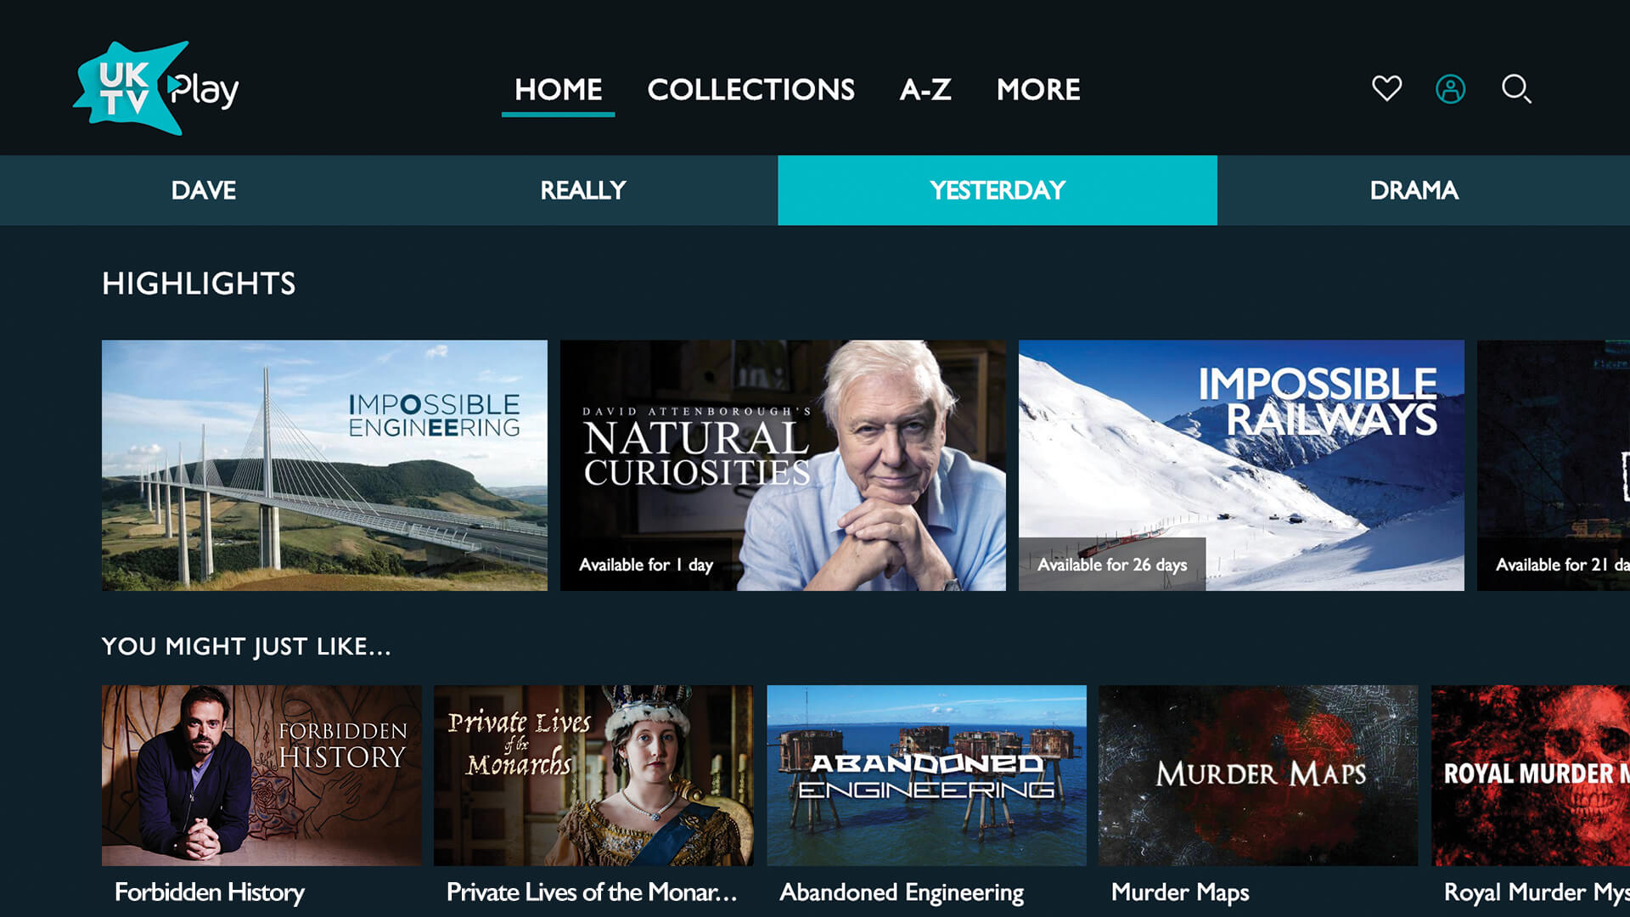This screenshot has height=917, width=1630.
Task: Expand the MORE menu
Action: (1038, 89)
